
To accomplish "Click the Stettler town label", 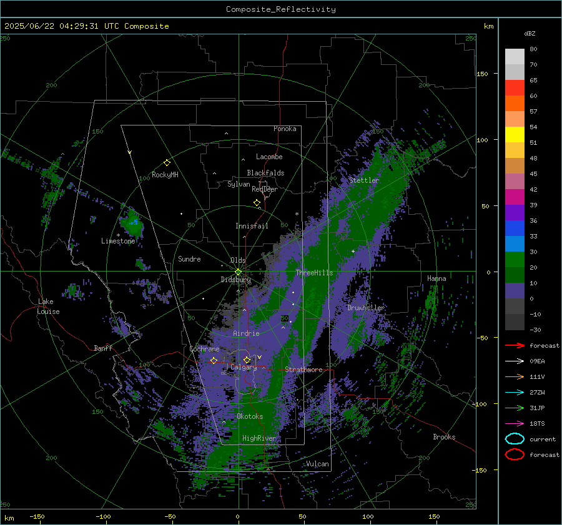I will (364, 180).
